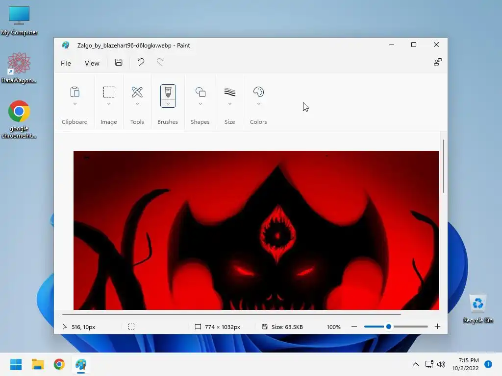Screen dimensions: 502x376
Task: Open the My Computer desktop icon
Action: click(x=19, y=21)
